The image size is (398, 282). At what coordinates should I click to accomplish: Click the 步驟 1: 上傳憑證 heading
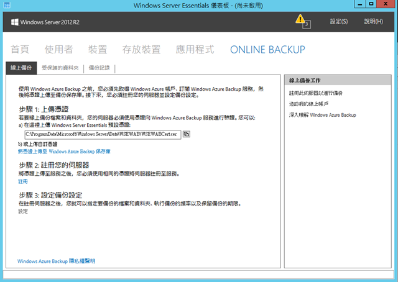click(44, 109)
